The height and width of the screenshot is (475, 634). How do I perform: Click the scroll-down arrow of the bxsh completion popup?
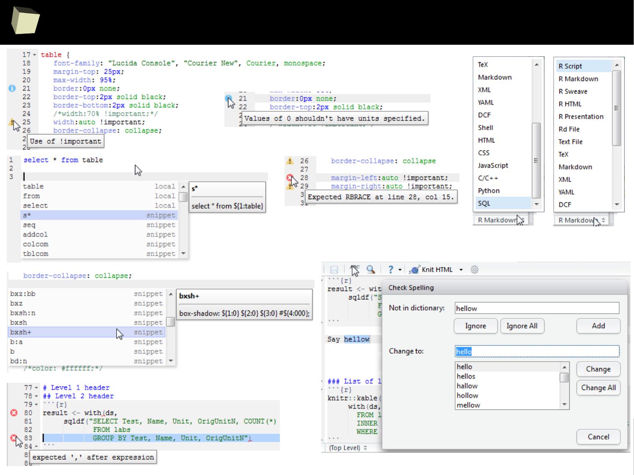[x=171, y=361]
